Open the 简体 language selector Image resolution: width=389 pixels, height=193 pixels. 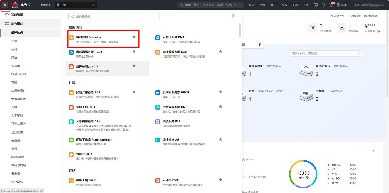point(341,5)
